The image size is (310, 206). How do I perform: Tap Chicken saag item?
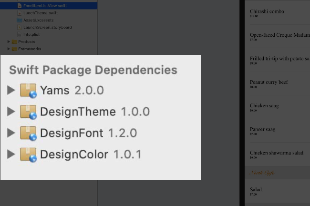(x=264, y=105)
